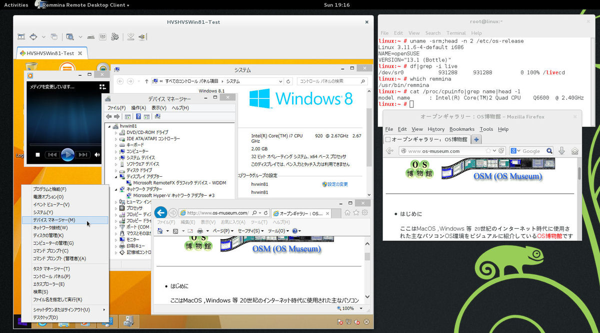Image resolution: width=600 pixels, height=333 pixels.
Task: Expand モニター device node
Action: (116, 240)
